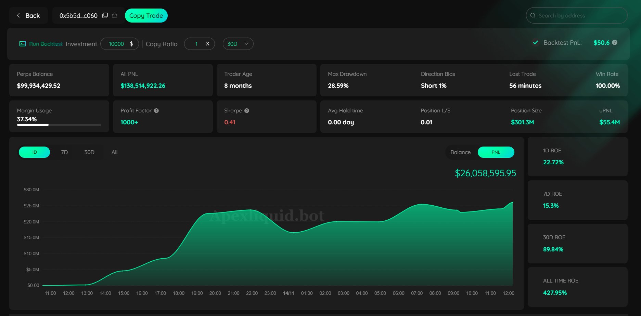Go Back to previous page
The image size is (641, 316).
coord(28,15)
